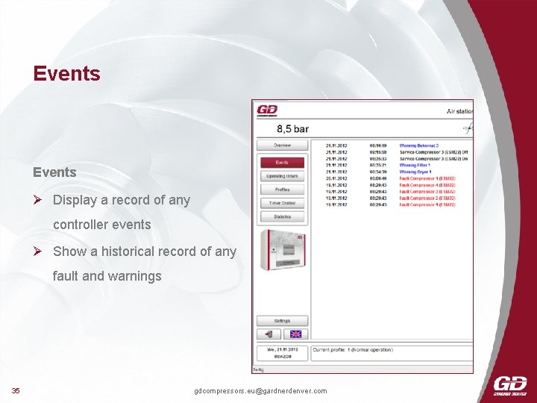
Task: Click the 'Show a historical record' bullet text
Action: coord(145,252)
